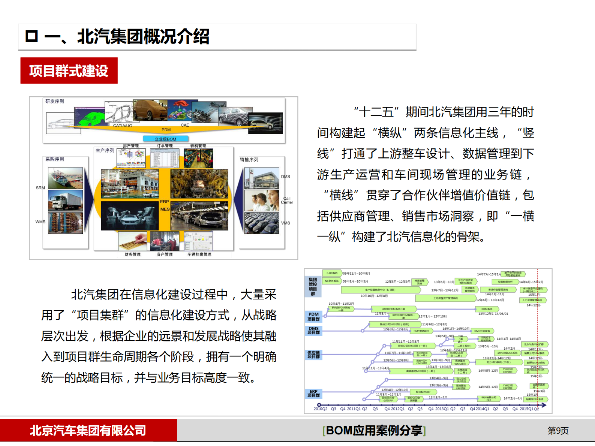The image size is (595, 446).
Task: Select the red 项目群式建设 label
Action: [x=69, y=70]
